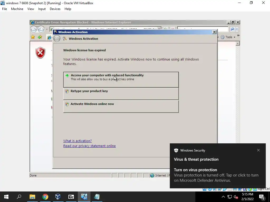Viewport: 270px width, 202px height.
Task: Open the clock showing 5:15 PM
Action: [247, 197]
